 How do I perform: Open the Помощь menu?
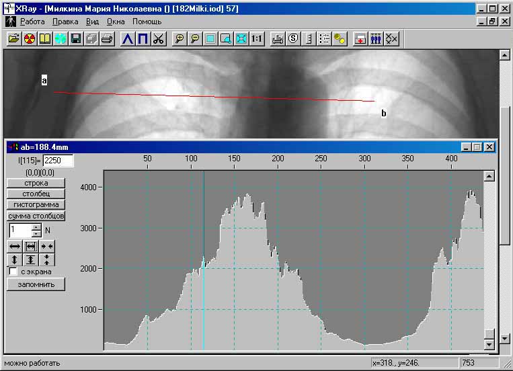[147, 22]
